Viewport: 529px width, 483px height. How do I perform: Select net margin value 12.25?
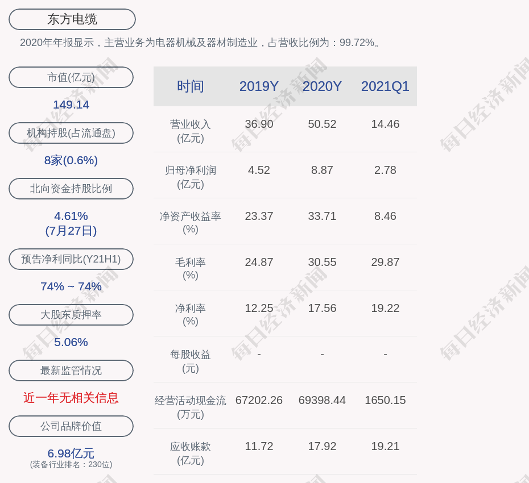259,308
